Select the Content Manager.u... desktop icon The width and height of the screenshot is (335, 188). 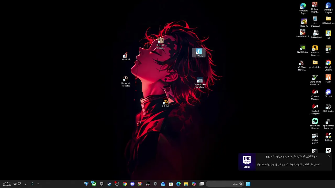point(315,109)
